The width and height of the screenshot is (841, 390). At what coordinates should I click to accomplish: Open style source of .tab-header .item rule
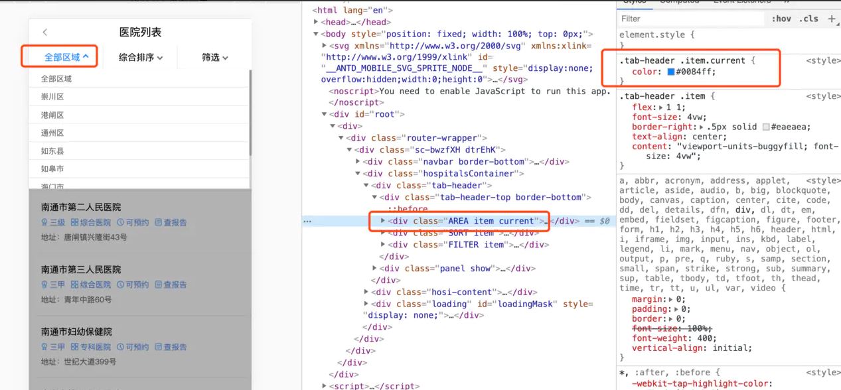[823, 96]
